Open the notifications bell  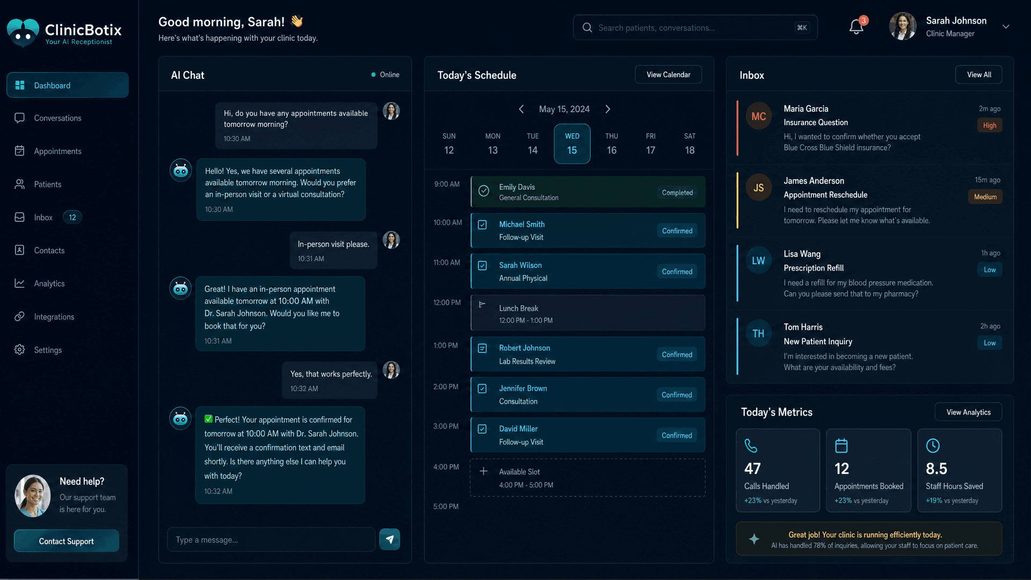856,27
